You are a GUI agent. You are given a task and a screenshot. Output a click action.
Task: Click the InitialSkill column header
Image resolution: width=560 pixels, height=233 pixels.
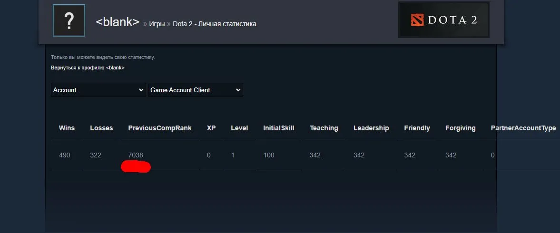coord(278,128)
